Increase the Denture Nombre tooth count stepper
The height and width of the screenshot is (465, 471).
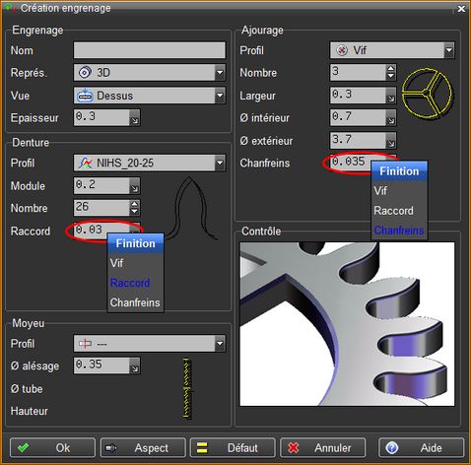(135, 204)
